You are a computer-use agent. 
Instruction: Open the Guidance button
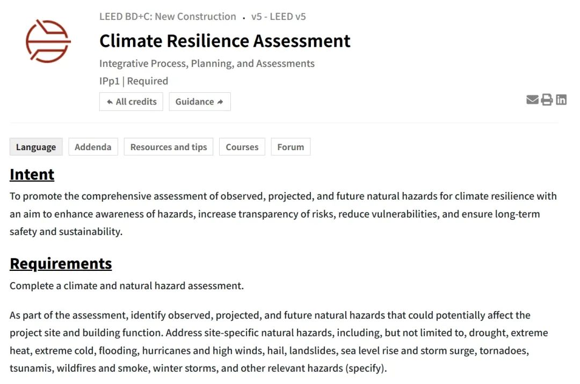click(x=200, y=102)
